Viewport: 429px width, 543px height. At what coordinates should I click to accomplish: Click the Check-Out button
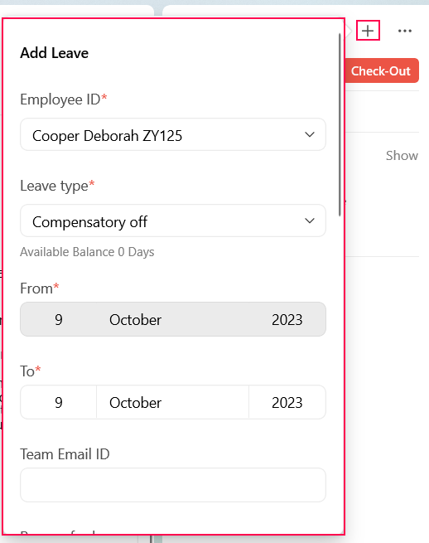coord(381,70)
